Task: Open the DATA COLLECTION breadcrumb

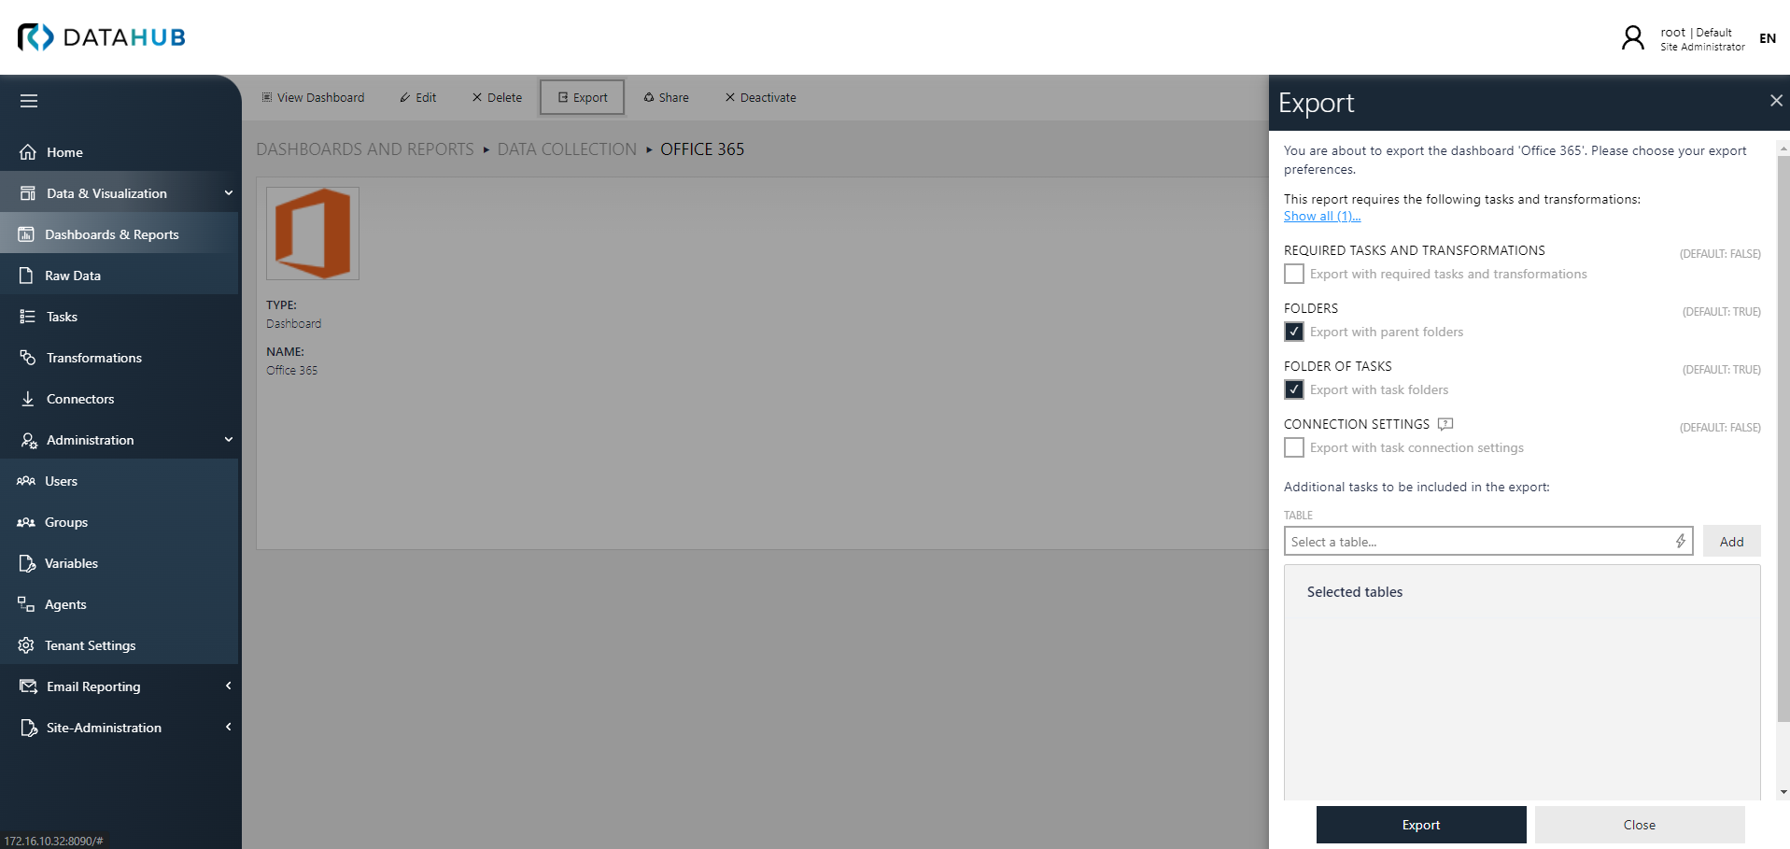Action: tap(567, 149)
